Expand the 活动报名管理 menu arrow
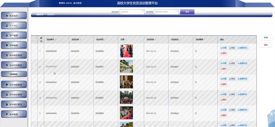275x127 pixels. click(23, 94)
